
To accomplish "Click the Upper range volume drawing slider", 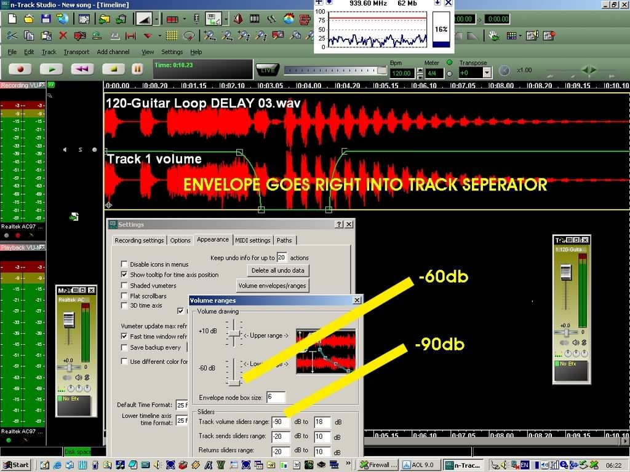I will point(234,334).
